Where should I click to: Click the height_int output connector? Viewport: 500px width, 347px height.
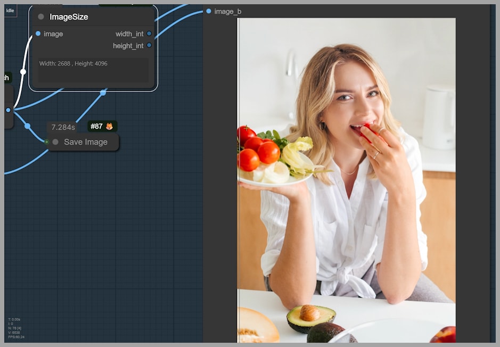click(x=149, y=45)
